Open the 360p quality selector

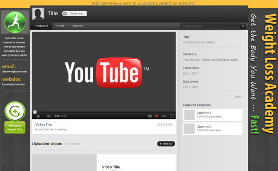[x=164, y=116]
